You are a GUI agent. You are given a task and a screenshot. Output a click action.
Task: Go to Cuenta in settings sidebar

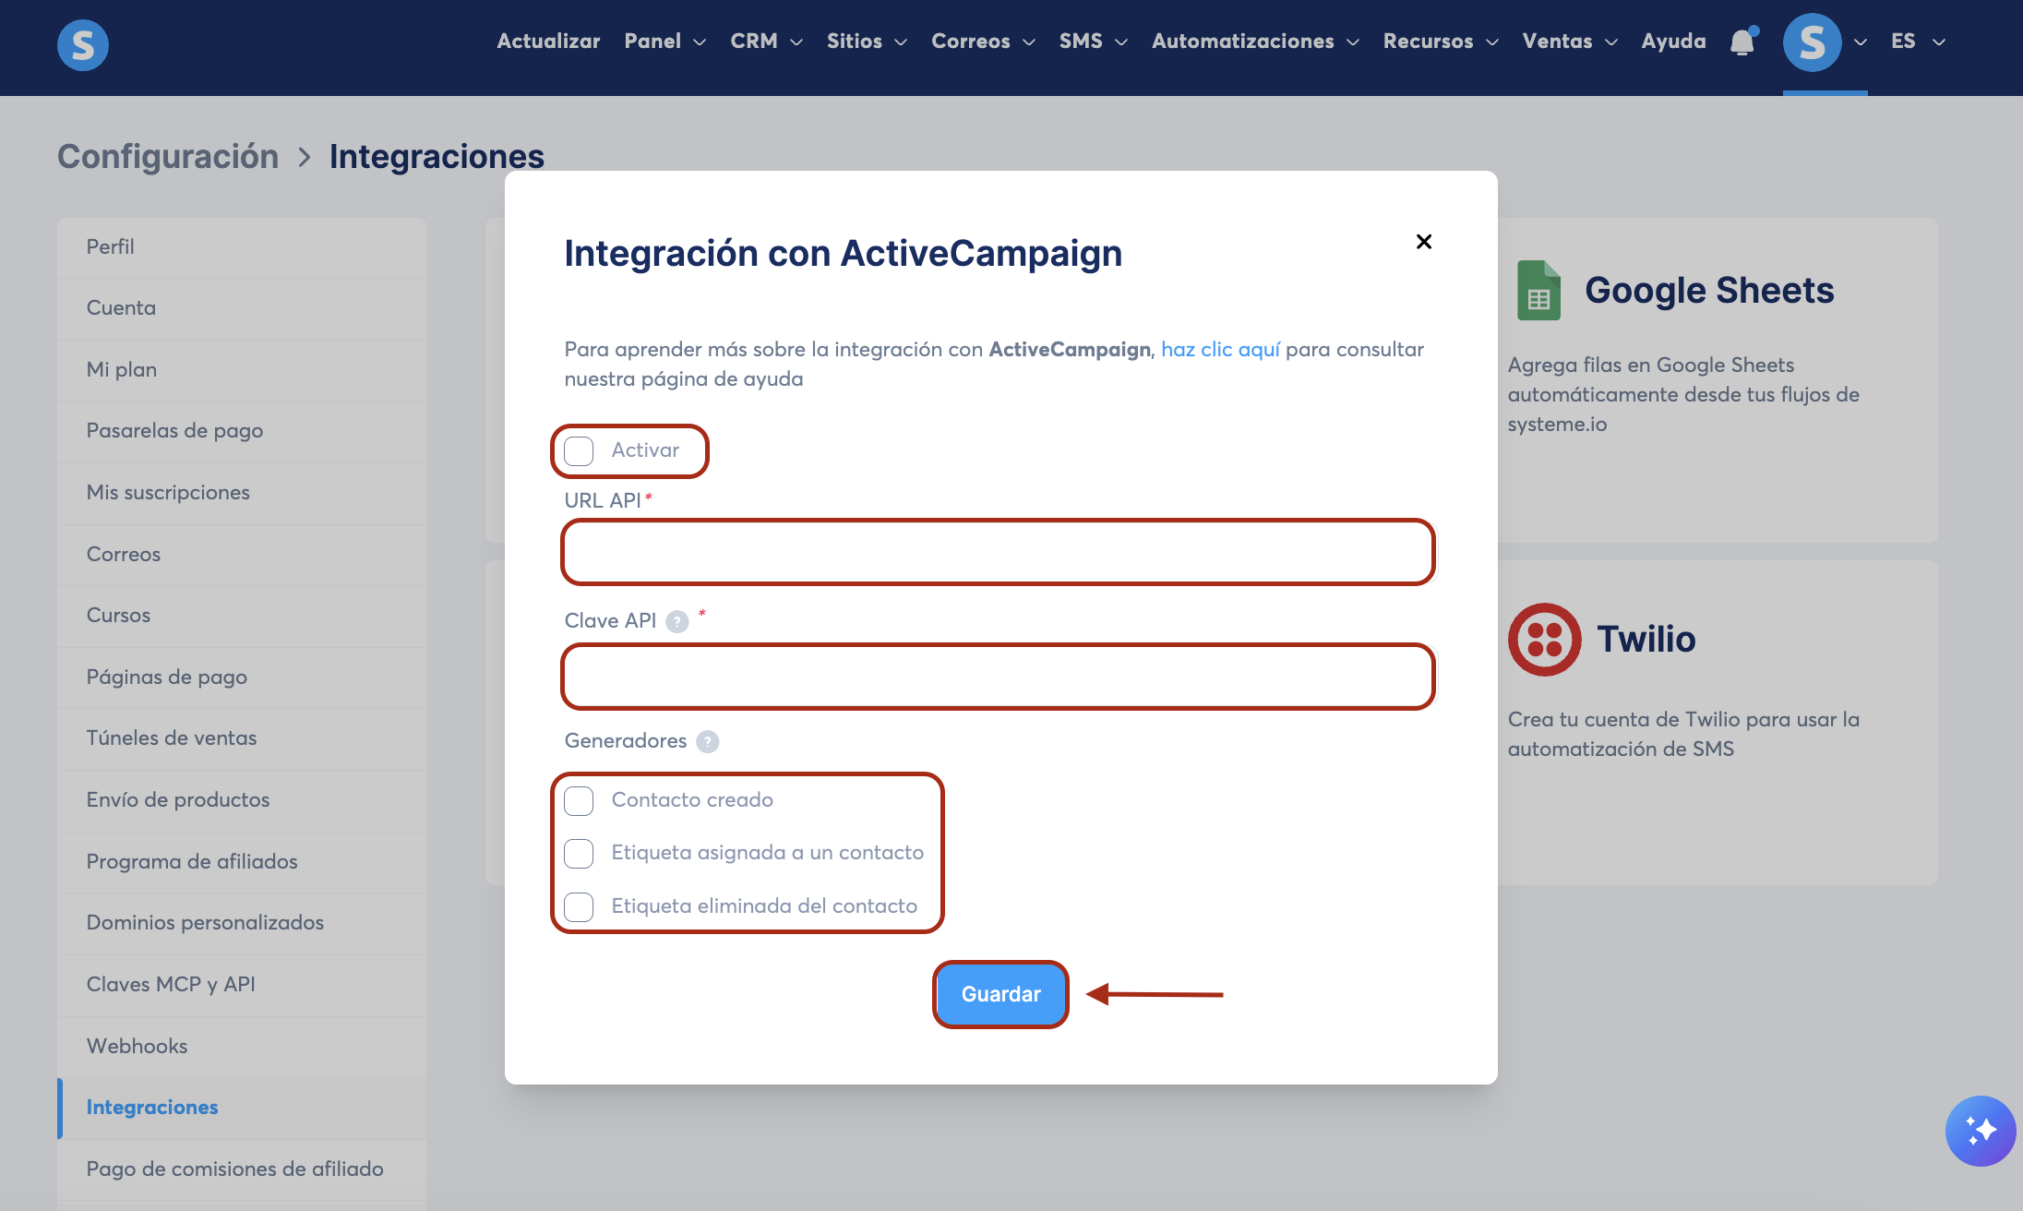242,308
